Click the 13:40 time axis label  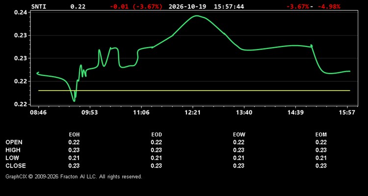[244, 113]
